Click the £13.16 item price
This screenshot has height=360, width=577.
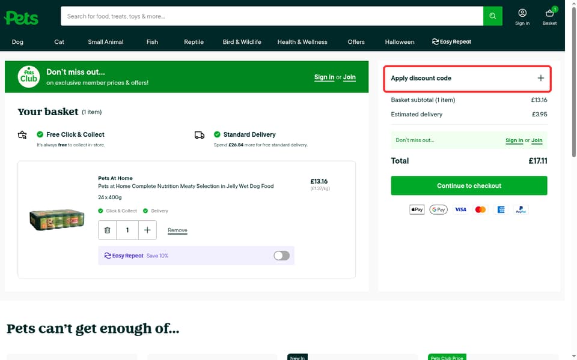(319, 181)
